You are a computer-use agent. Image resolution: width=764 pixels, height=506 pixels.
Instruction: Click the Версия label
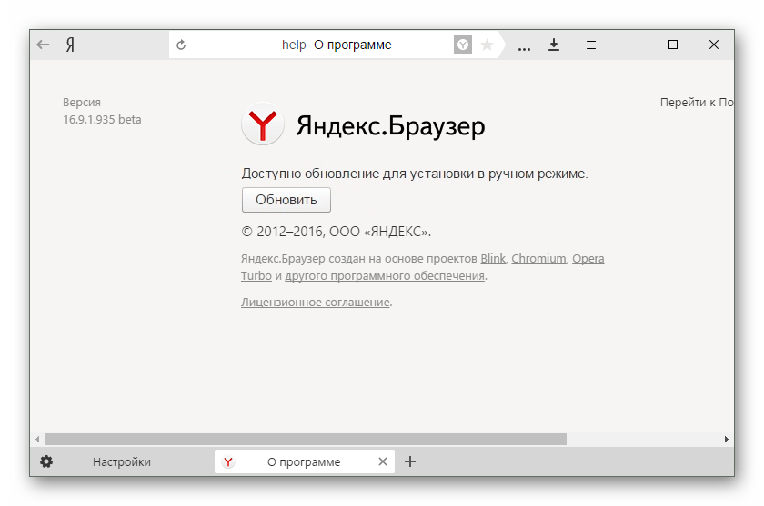point(81,102)
